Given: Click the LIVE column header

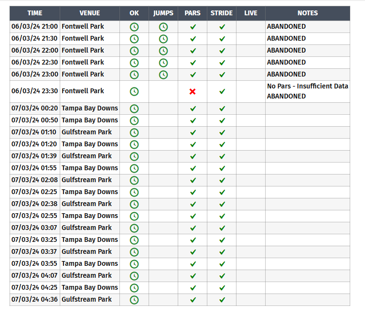Looking at the screenshot, I should [251, 13].
